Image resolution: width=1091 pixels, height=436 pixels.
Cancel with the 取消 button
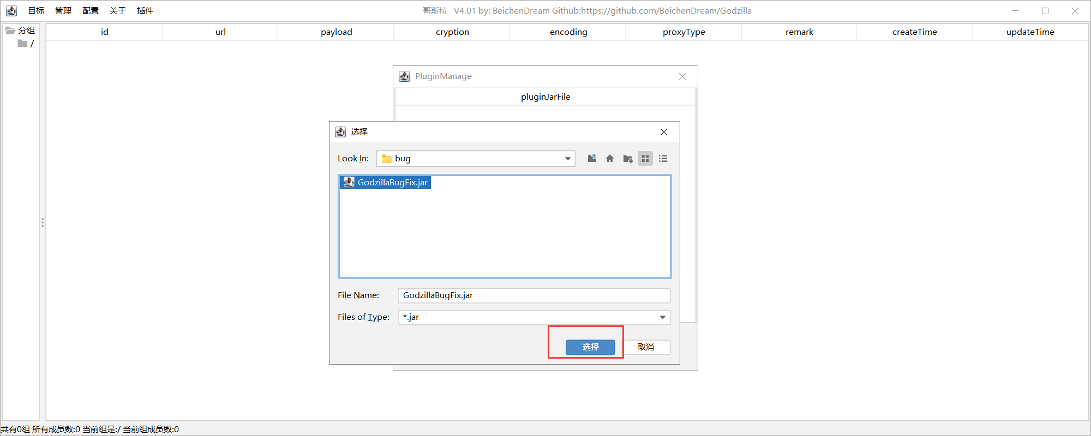coord(646,347)
